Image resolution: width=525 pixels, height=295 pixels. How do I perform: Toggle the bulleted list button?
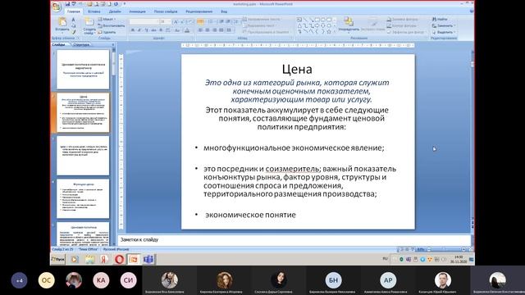(x=201, y=22)
